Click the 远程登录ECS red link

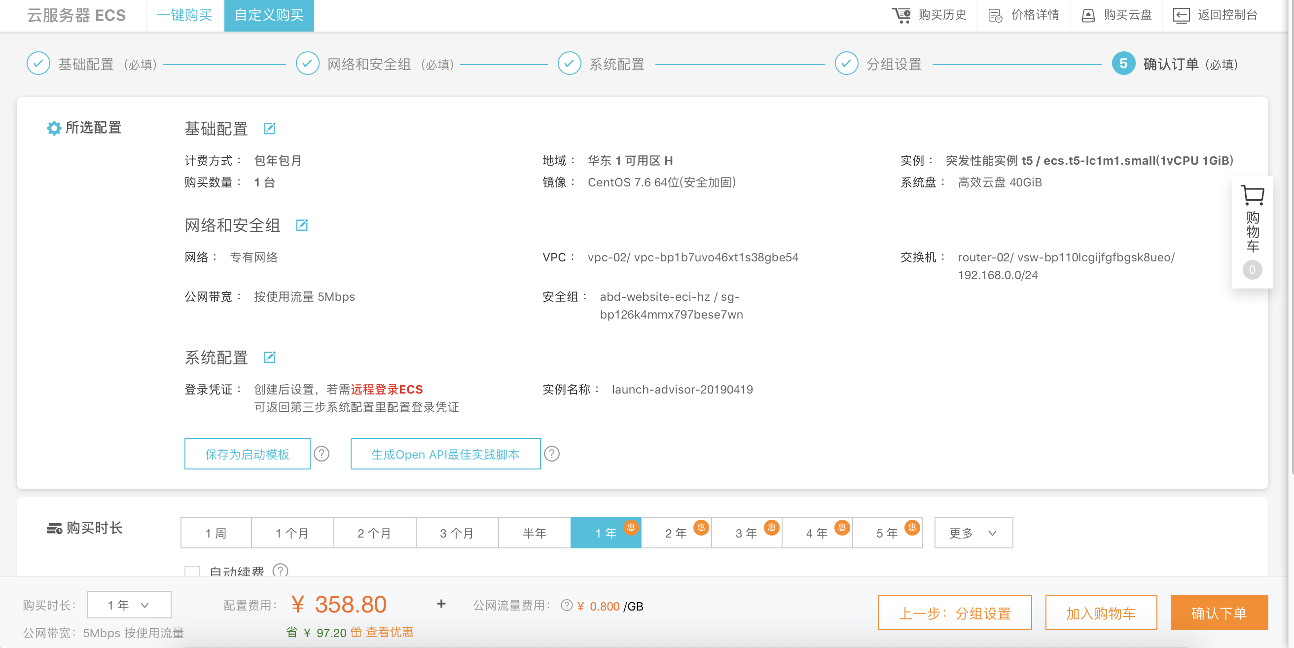click(x=387, y=389)
